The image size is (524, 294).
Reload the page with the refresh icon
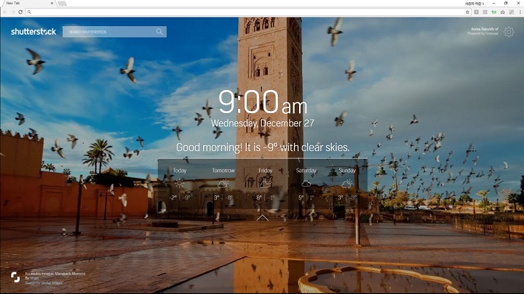click(20, 12)
